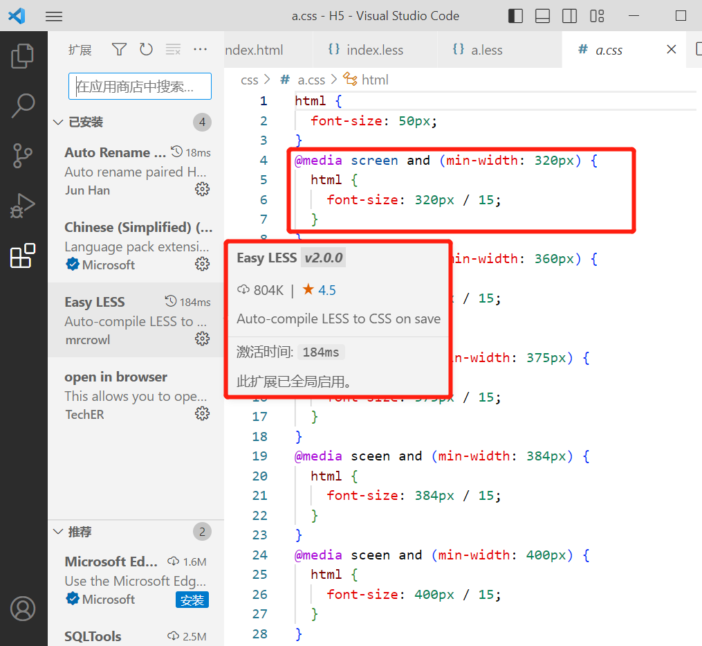
Task: Toggle the Panel visibility
Action: coord(544,15)
